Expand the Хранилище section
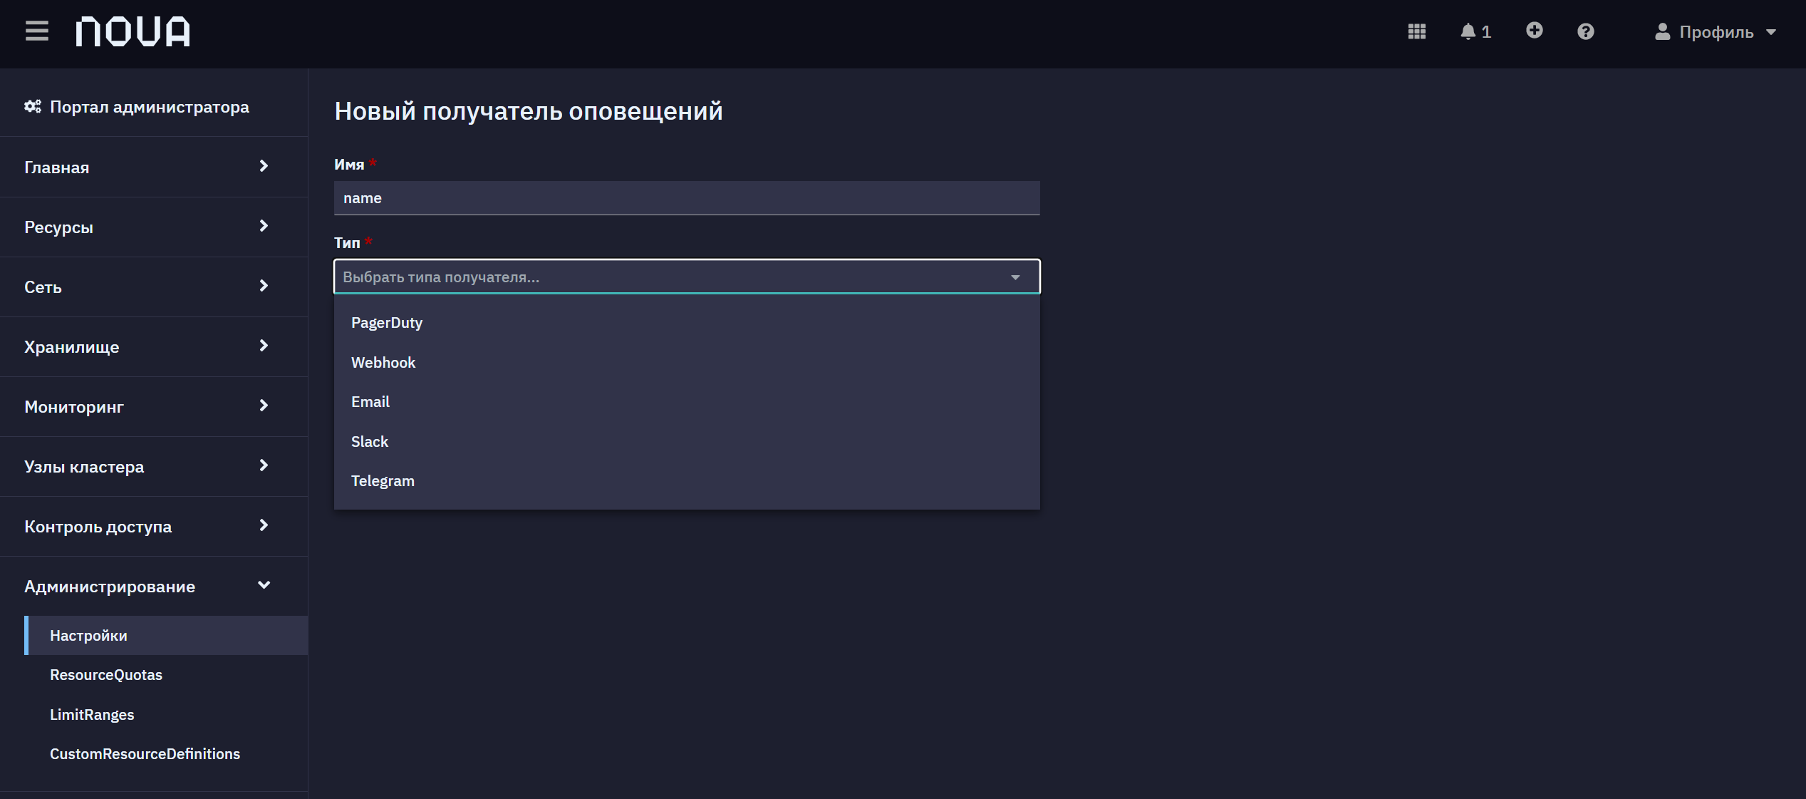Screen dimensions: 1806x799 154,346
